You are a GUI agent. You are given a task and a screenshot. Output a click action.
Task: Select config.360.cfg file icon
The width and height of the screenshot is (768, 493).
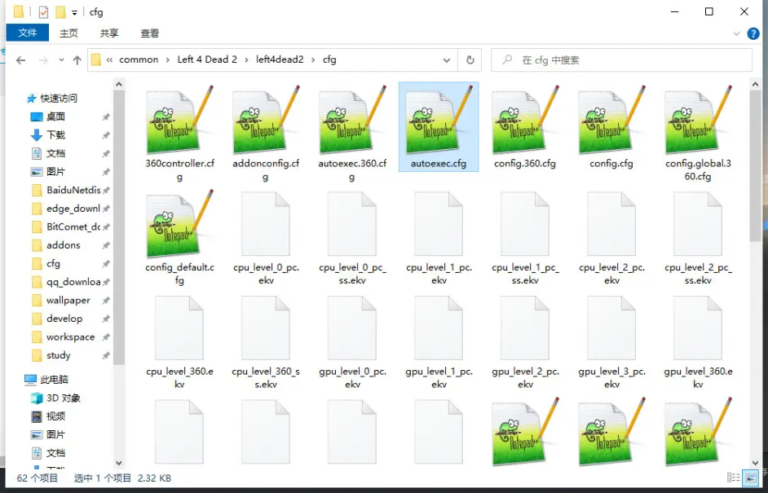[x=525, y=121]
